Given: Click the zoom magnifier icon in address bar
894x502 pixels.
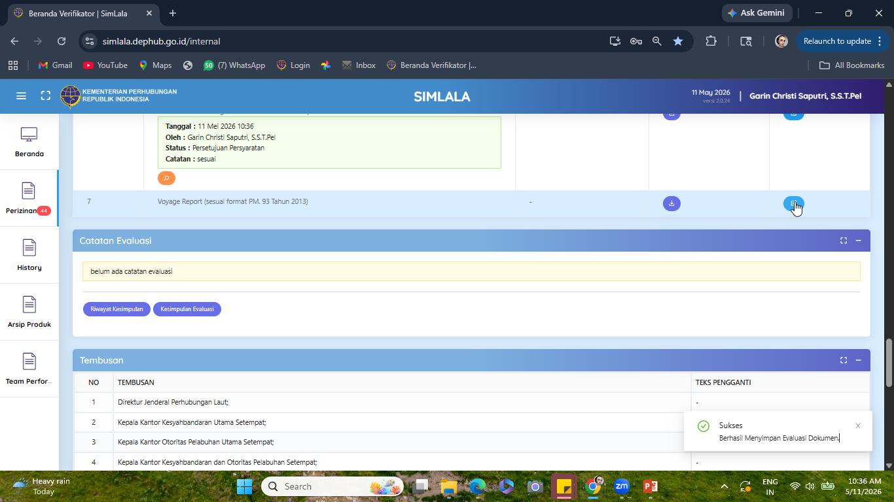Looking at the screenshot, I should tap(656, 41).
